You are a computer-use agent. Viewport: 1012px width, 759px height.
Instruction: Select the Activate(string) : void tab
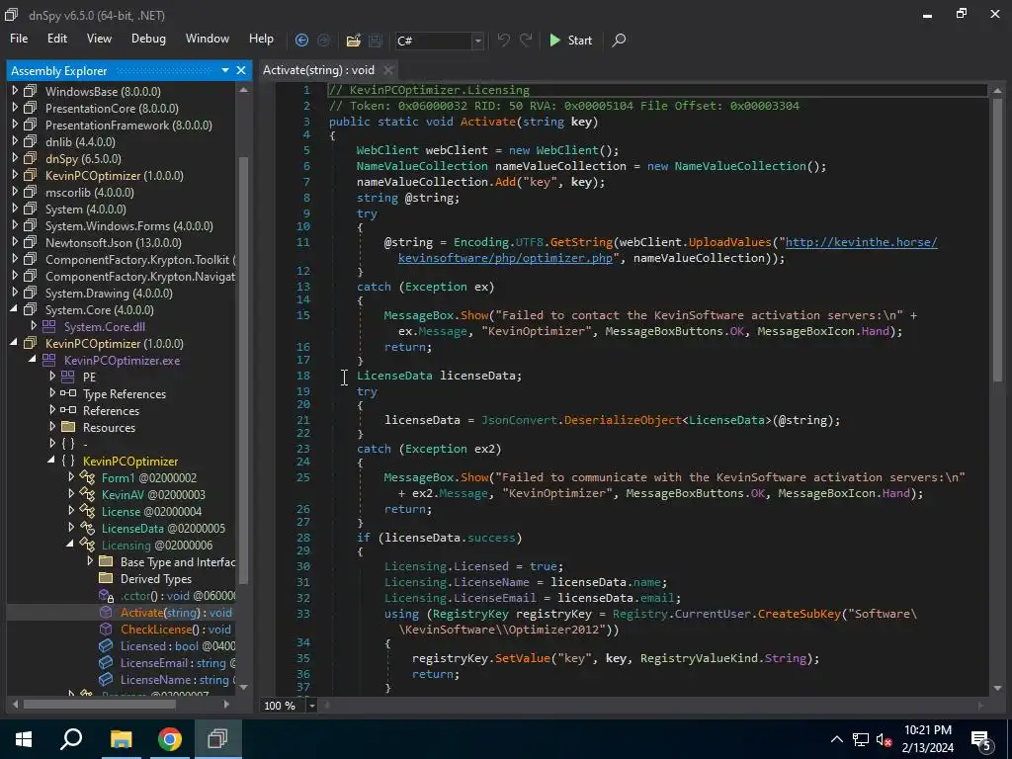click(x=318, y=70)
